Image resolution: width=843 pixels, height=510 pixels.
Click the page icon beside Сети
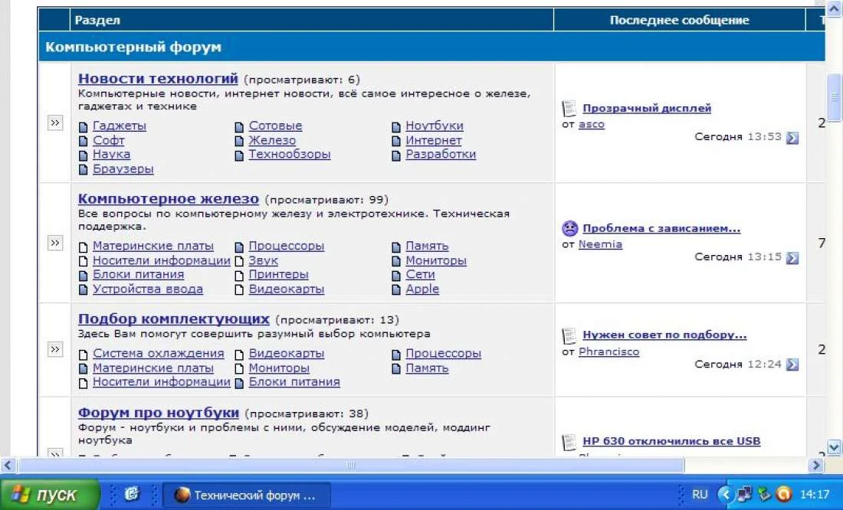[x=396, y=276]
